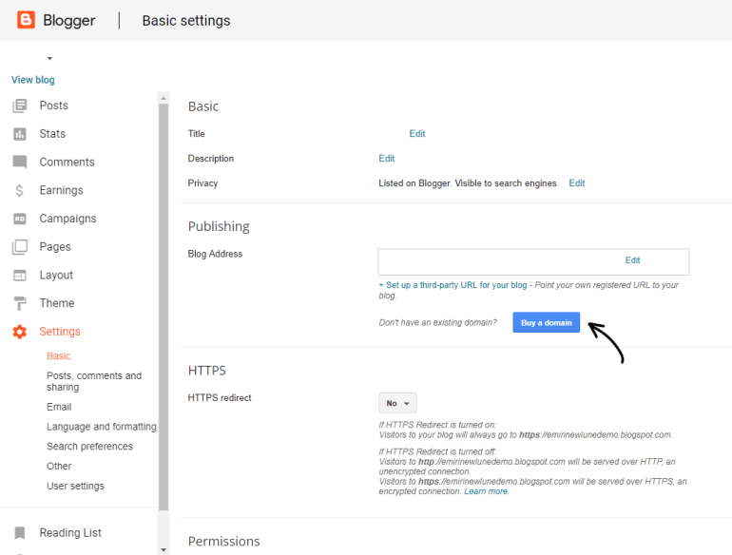Click 'Listed on Blogger. Visible to search engines.' text
Viewport: 732px width, 555px height.
click(469, 183)
